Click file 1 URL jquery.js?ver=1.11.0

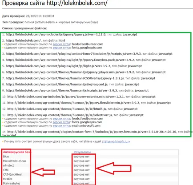pyautogui.click(x=56, y=34)
